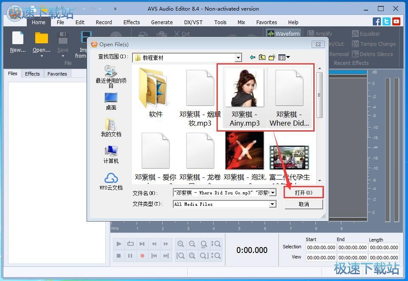Click the Stop playback button
Screen dimensions: 408x281
(x=119, y=256)
